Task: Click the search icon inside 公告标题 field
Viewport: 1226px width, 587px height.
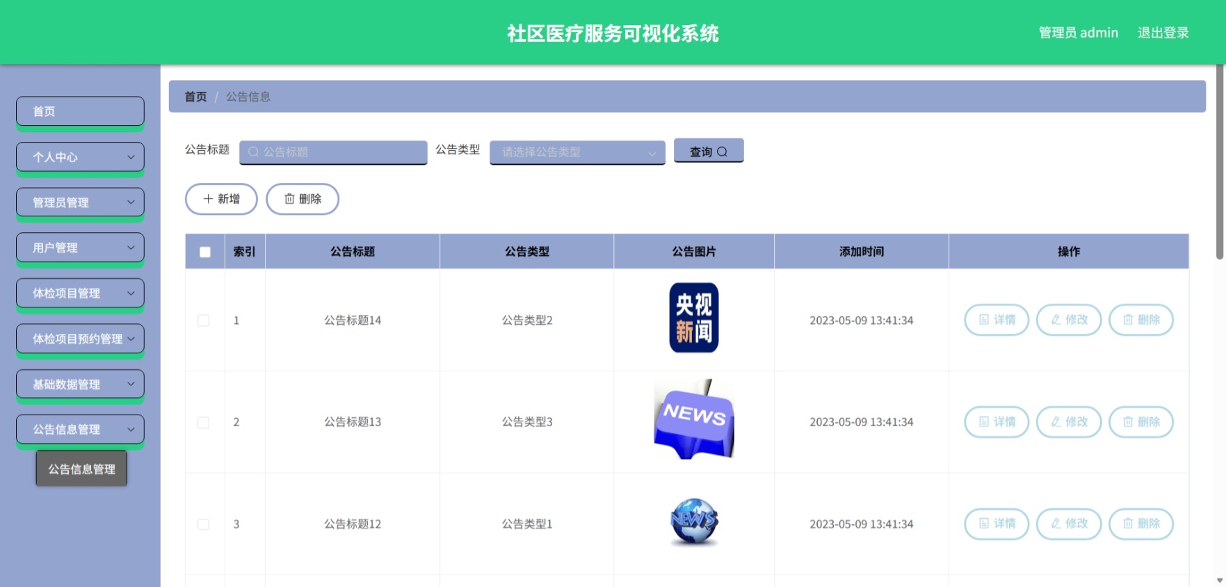Action: tap(253, 152)
